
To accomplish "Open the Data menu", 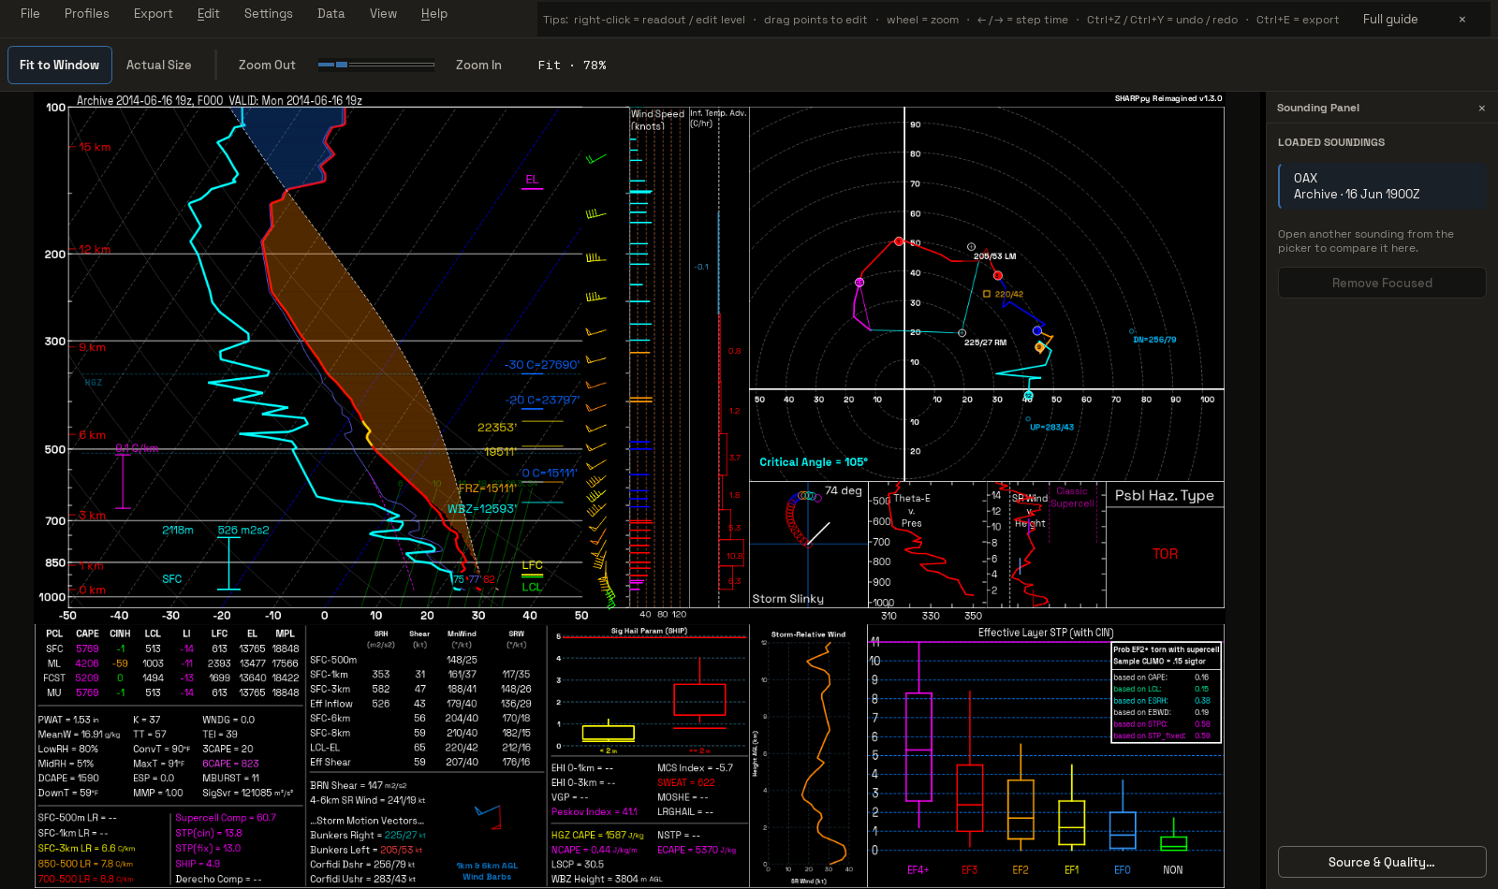I will click(330, 13).
